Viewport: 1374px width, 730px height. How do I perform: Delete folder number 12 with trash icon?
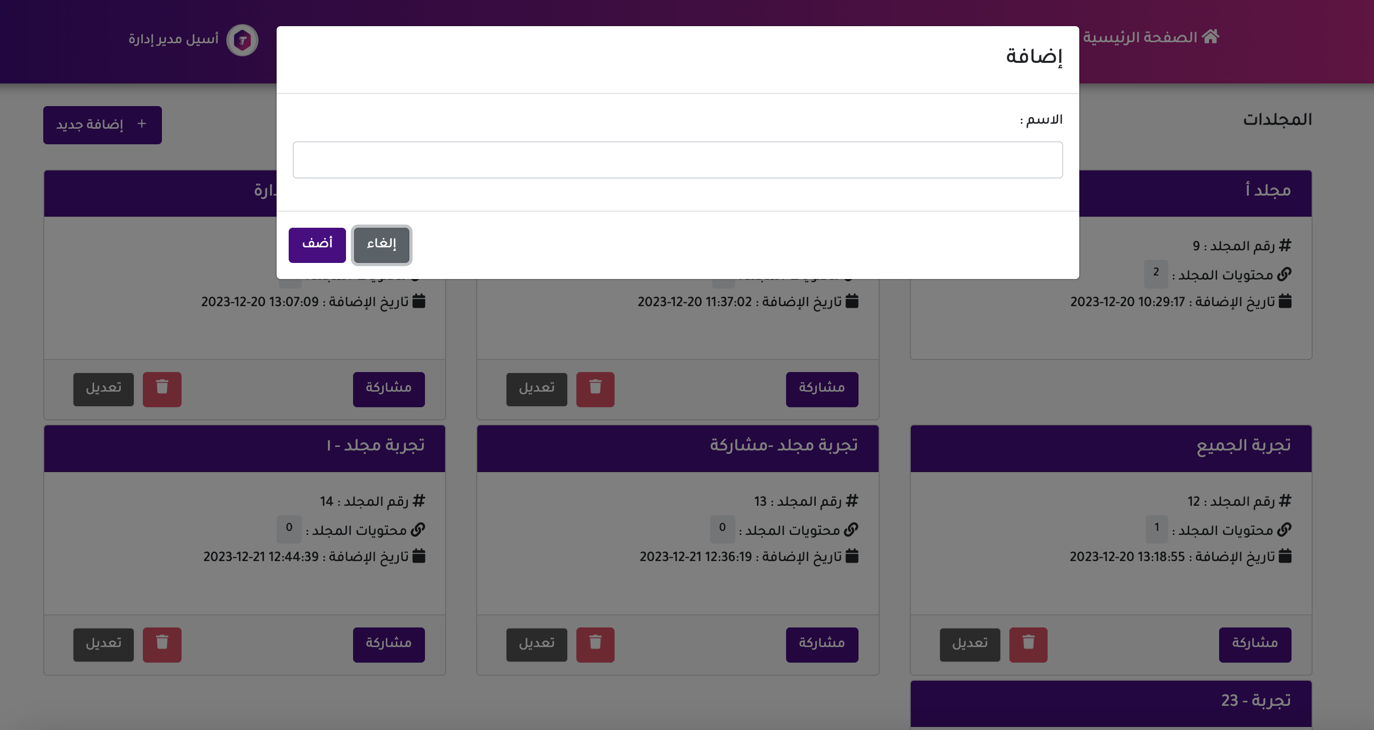click(x=1028, y=644)
